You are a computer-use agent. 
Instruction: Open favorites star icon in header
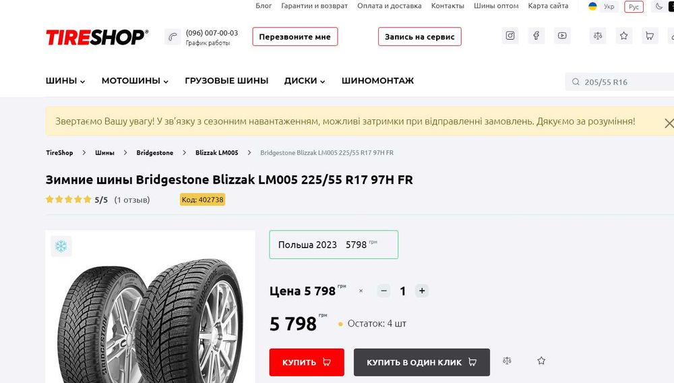pyautogui.click(x=623, y=36)
